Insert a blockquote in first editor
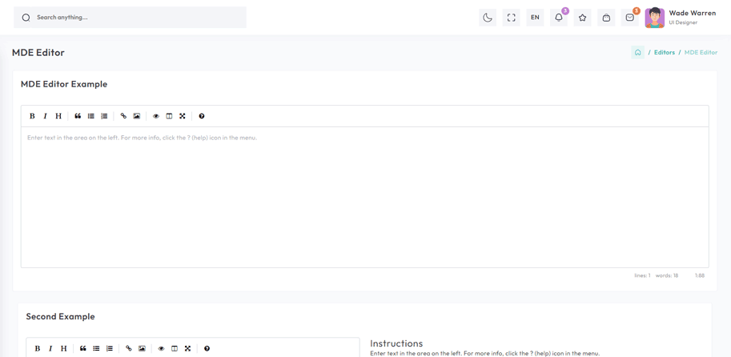This screenshot has width=731, height=357. click(78, 116)
